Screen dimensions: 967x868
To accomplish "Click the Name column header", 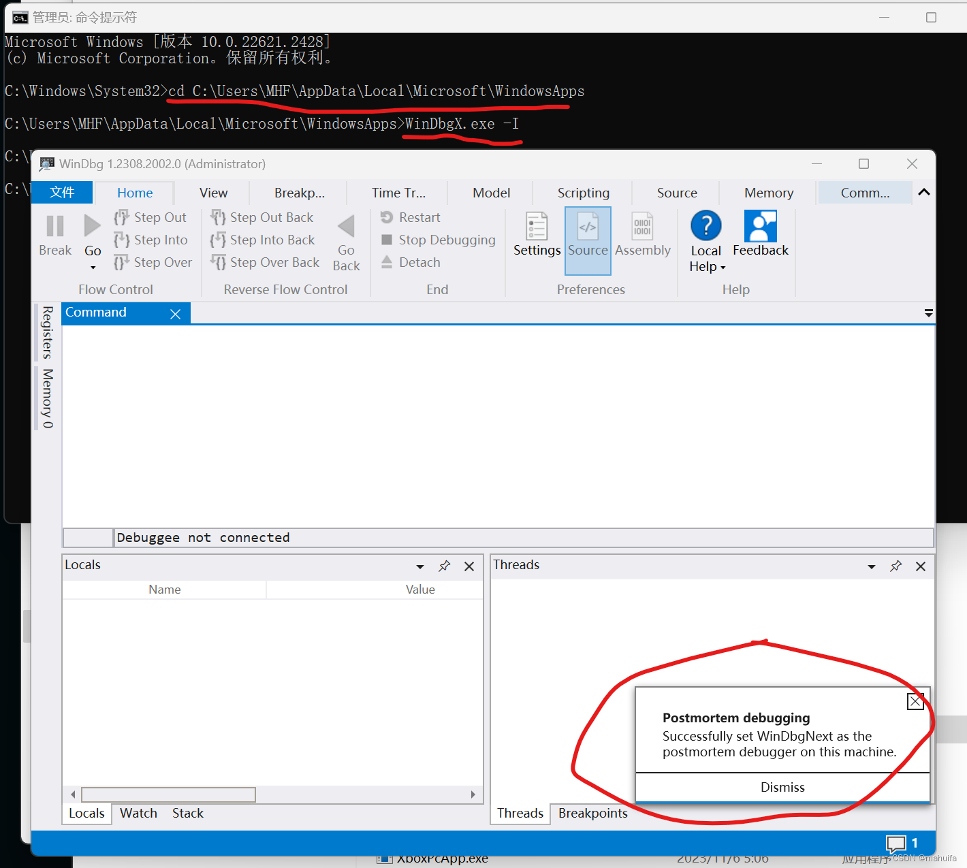I will point(165,590).
